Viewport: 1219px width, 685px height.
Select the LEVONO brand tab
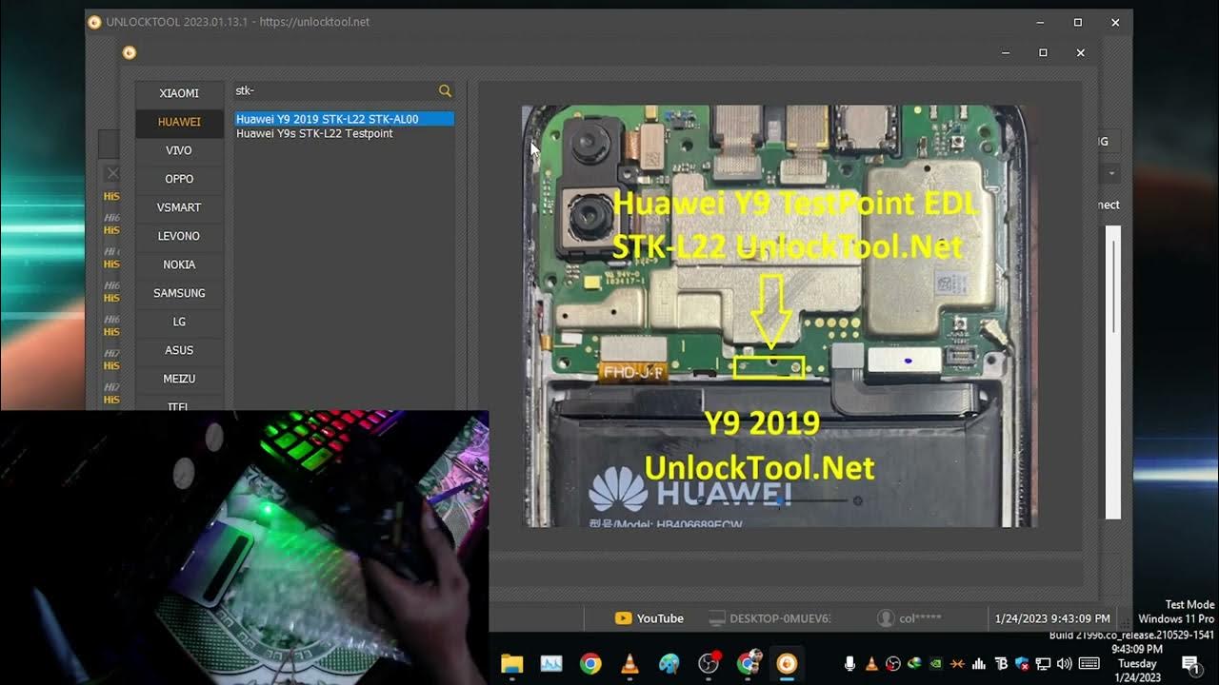pyautogui.click(x=179, y=236)
